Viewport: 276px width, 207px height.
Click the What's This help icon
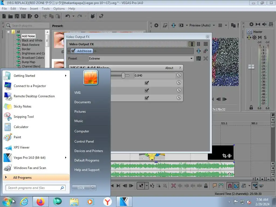(101, 16)
